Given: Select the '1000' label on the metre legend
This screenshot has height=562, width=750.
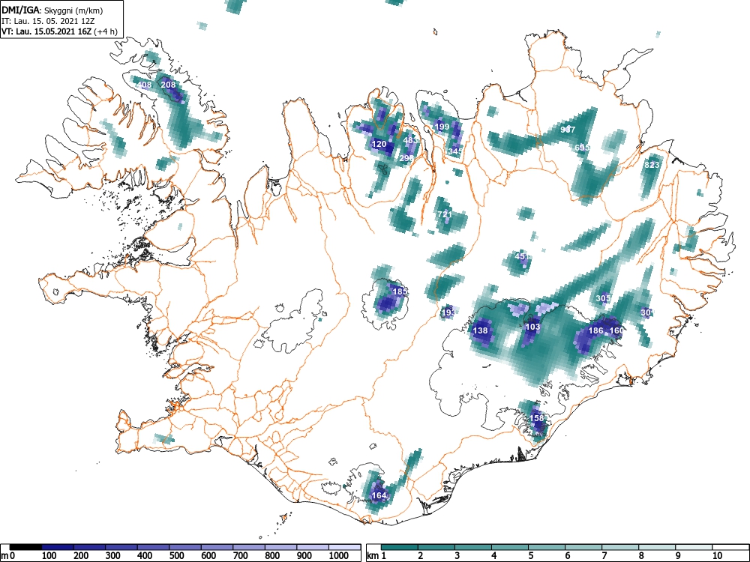Looking at the screenshot, I should tap(339, 556).
